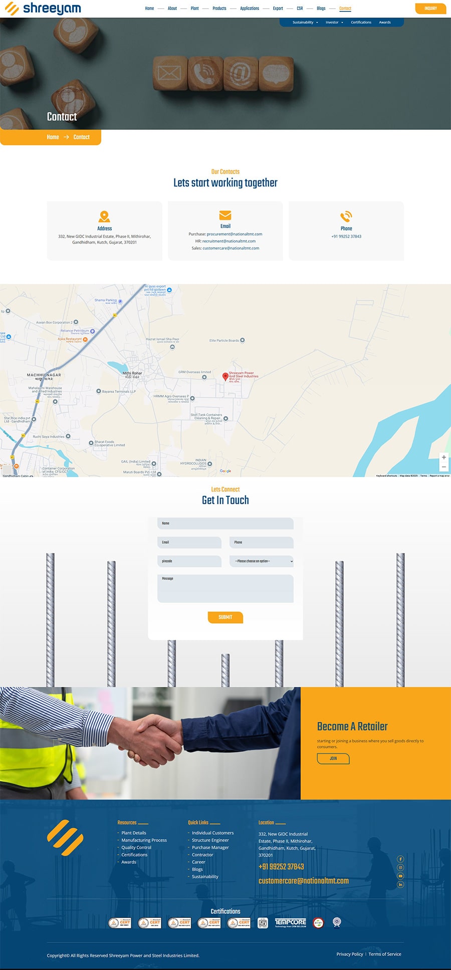This screenshot has width=451, height=970.
Task: Click the map zoom in plus button
Action: [443, 457]
